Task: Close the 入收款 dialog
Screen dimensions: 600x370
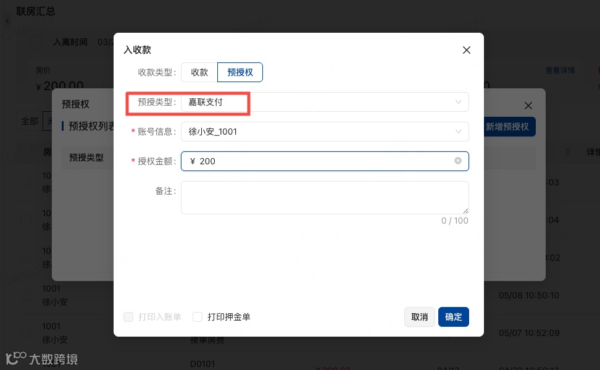Action: pos(466,50)
